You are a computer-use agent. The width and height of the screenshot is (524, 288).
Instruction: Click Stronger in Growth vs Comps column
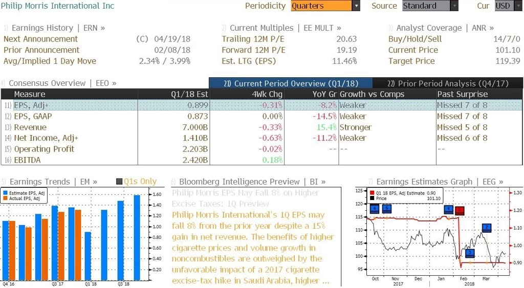pyautogui.click(x=356, y=127)
